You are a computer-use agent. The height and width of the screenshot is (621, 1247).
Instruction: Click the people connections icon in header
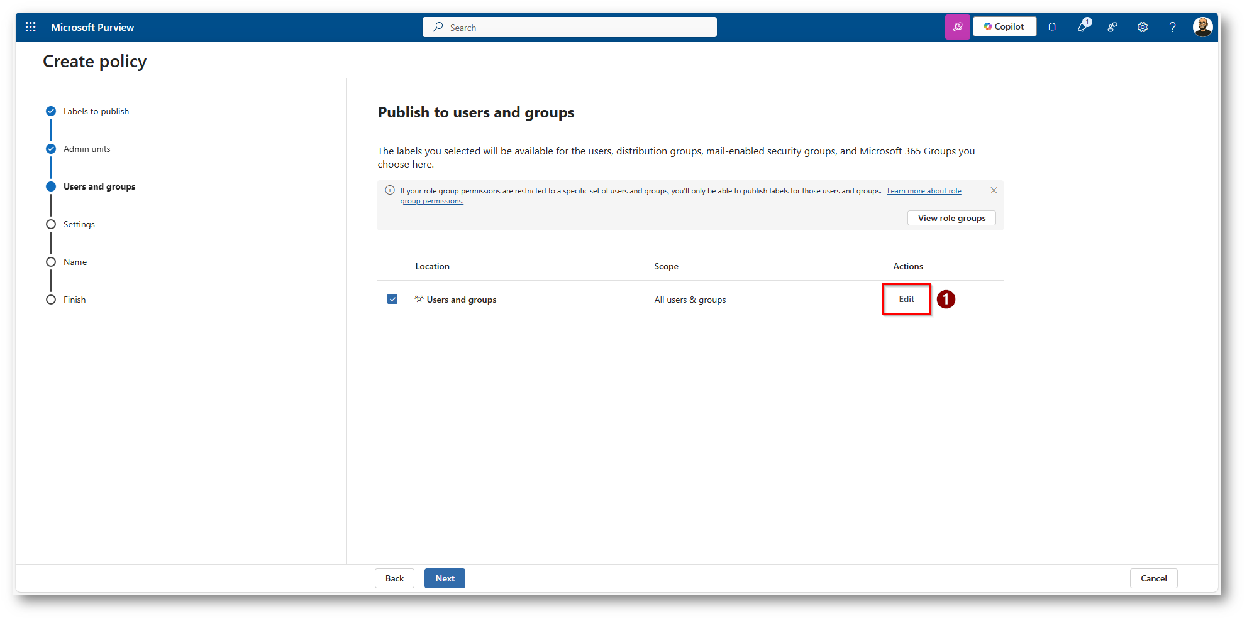[1112, 27]
